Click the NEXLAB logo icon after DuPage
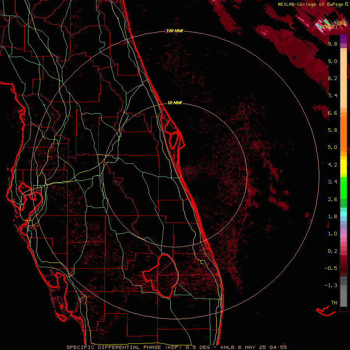 (x=346, y=4)
